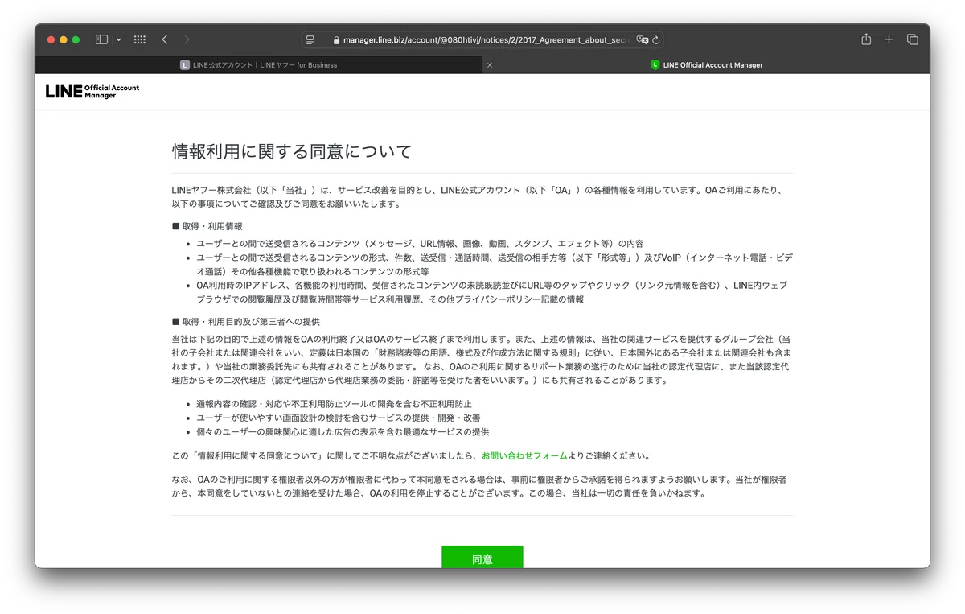Click the bullet 個々のユーザーの興味関心に適した広告
Screen dimensions: 965x614
(343, 431)
